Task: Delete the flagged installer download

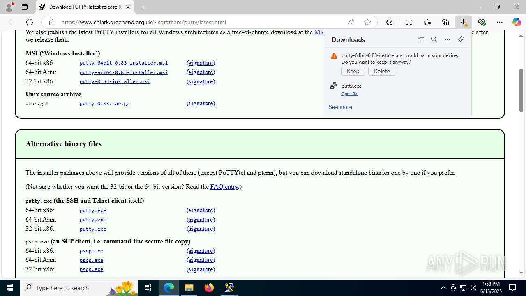Action: tap(382, 71)
